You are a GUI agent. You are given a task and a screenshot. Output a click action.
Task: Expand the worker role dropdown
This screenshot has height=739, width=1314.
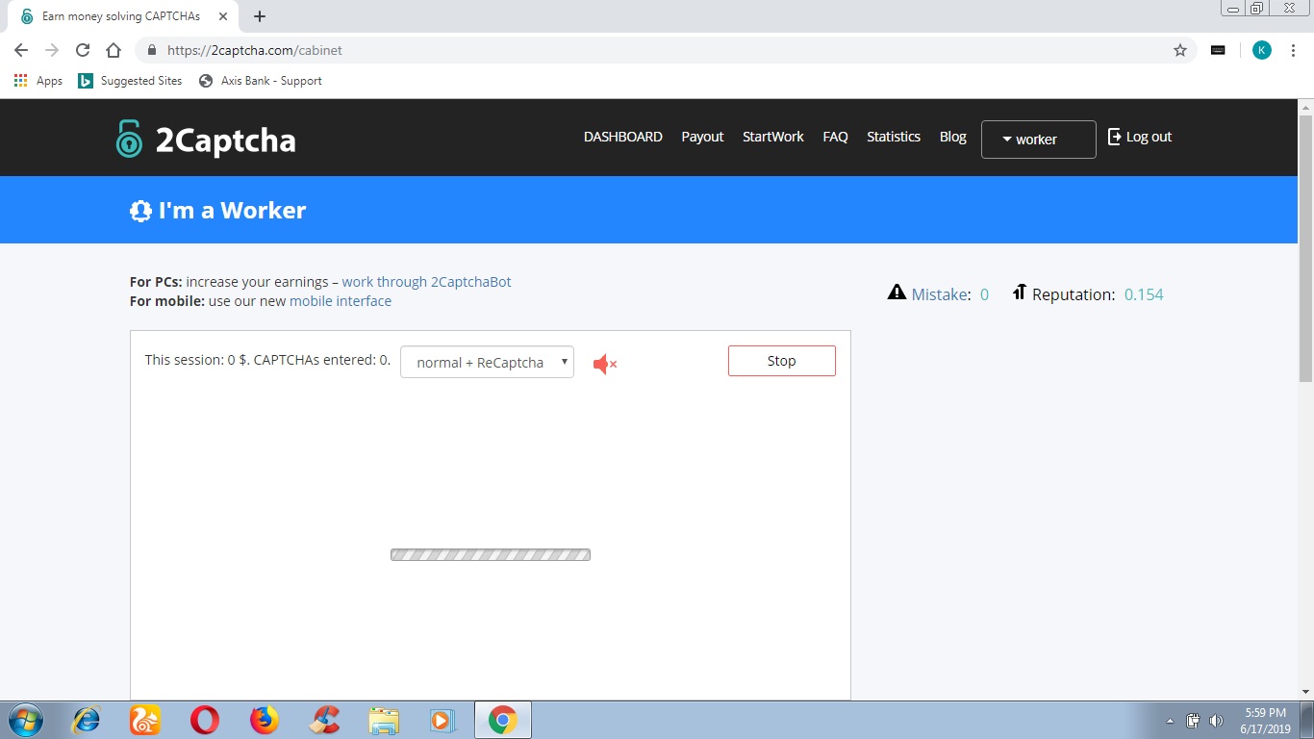(x=1038, y=140)
